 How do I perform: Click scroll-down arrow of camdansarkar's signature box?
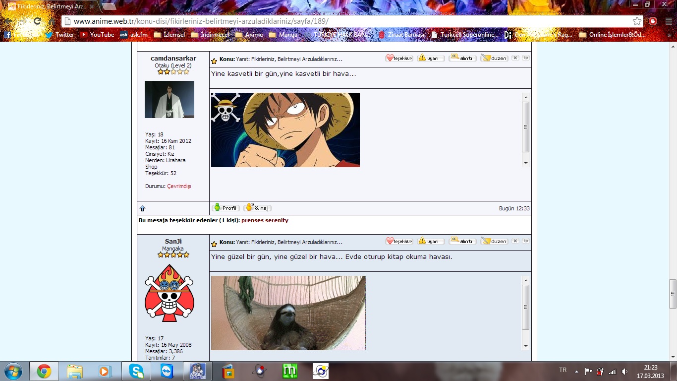[526, 163]
